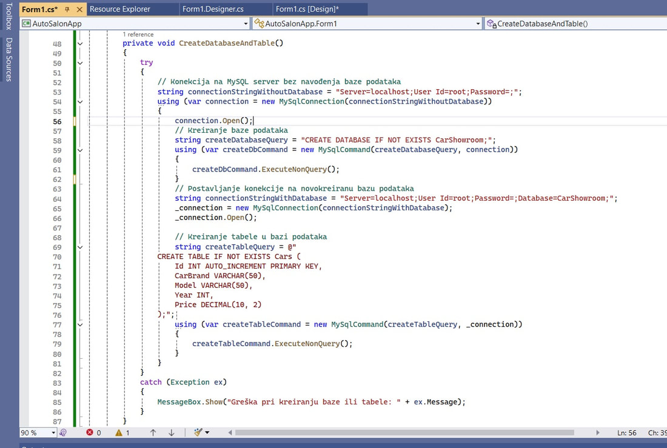Click line number 83 in the margin
This screenshot has width=667, height=448.
[57, 383]
